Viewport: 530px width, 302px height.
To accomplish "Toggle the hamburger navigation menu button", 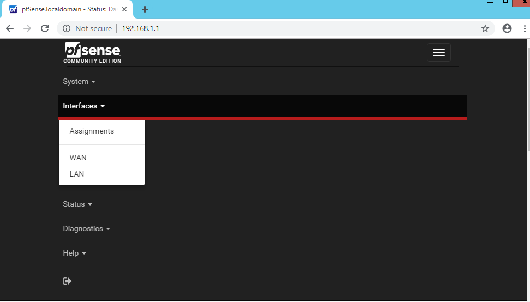I will tap(439, 52).
